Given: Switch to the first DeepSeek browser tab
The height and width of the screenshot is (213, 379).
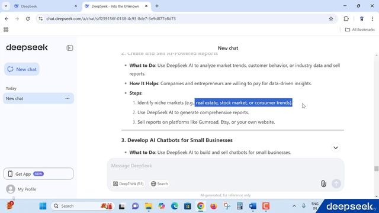Looking at the screenshot, I should click(45, 7).
